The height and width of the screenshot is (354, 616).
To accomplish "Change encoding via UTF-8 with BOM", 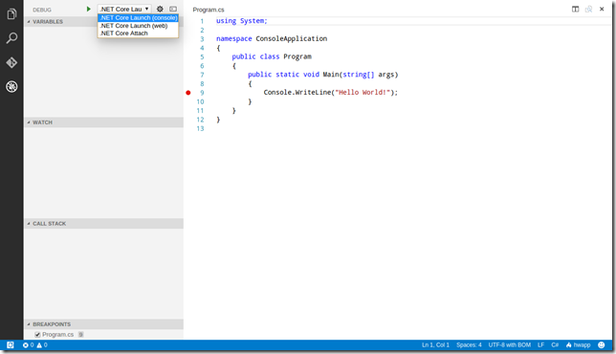I will pyautogui.click(x=510, y=345).
